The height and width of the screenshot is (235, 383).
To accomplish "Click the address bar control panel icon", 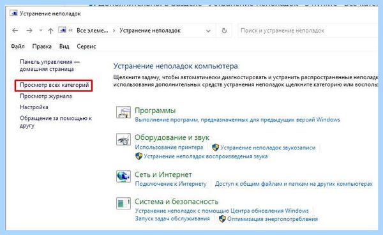I will 63,30.
